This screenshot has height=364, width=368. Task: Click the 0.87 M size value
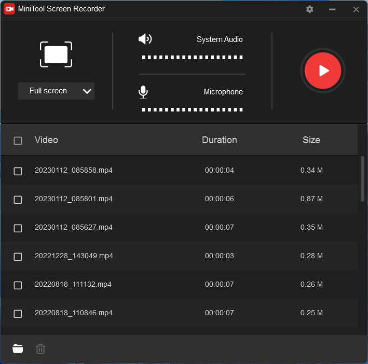tap(311, 199)
